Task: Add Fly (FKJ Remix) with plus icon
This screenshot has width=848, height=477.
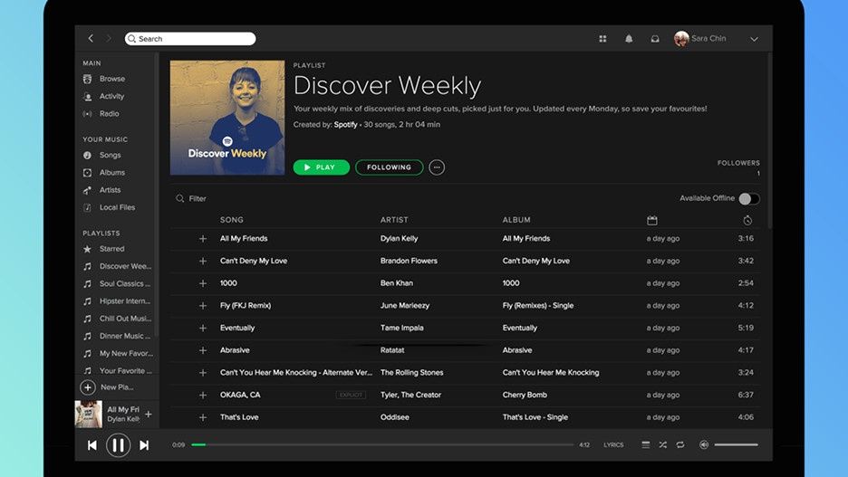Action: [x=203, y=306]
